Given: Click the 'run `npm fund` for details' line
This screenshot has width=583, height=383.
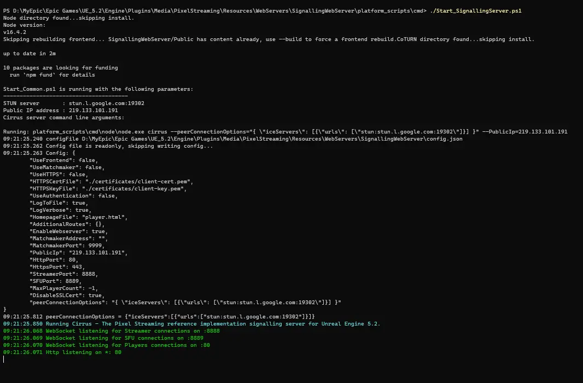Looking at the screenshot, I should coord(53,75).
